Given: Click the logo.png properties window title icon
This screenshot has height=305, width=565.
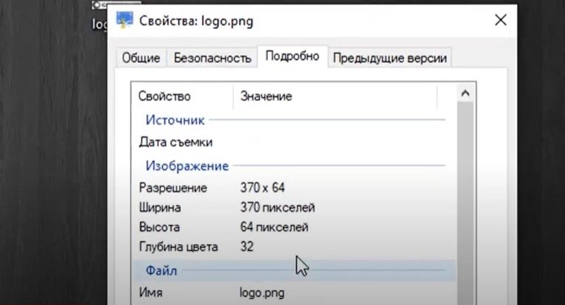Looking at the screenshot, I should (x=125, y=20).
